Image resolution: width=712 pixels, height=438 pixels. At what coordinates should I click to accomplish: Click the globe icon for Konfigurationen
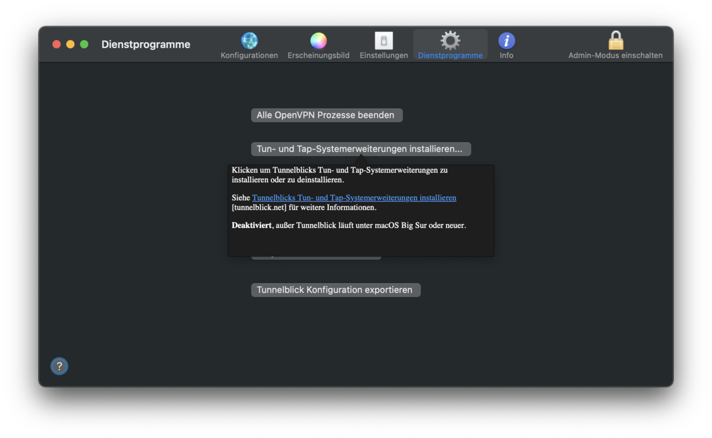[249, 41]
